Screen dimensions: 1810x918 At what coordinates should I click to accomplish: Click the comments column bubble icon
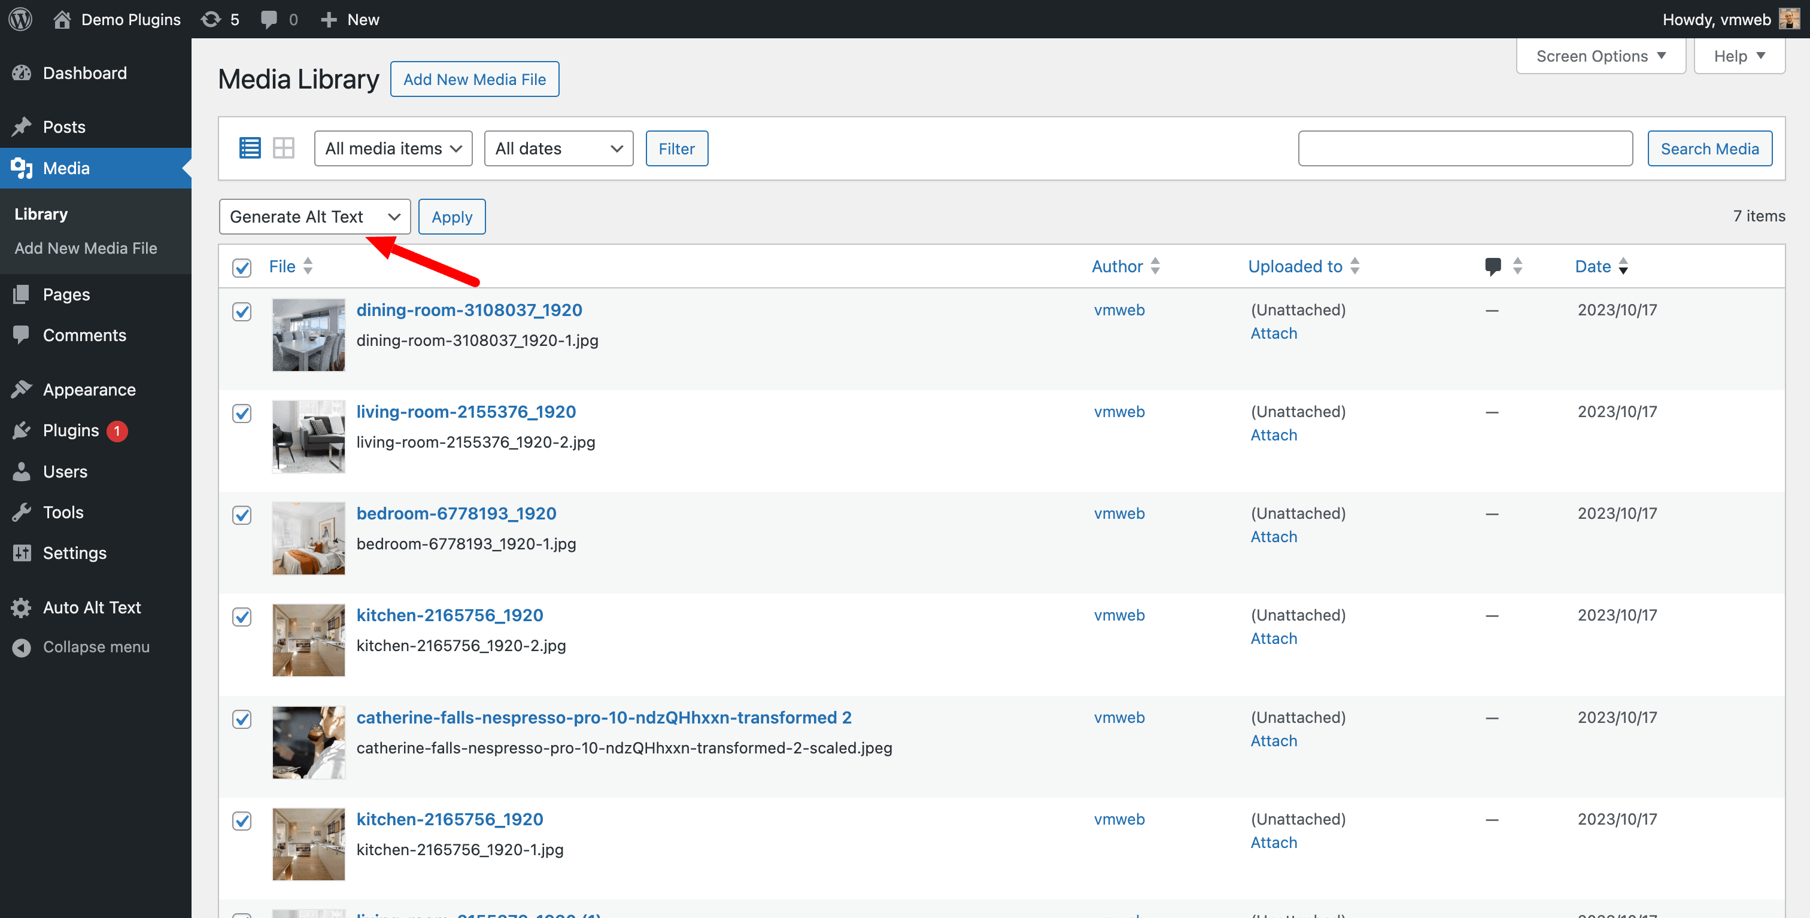1493,266
